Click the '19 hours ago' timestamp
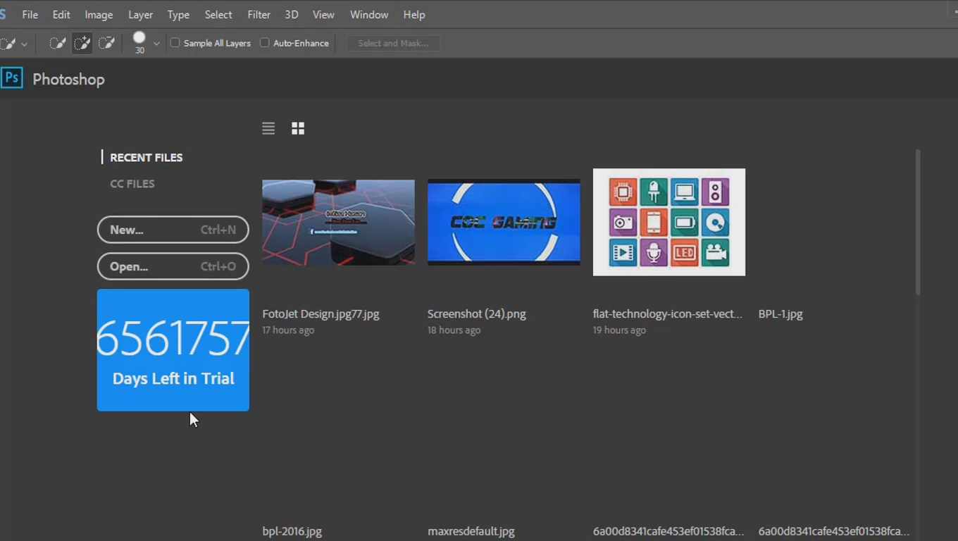This screenshot has height=541, width=958. coord(619,330)
